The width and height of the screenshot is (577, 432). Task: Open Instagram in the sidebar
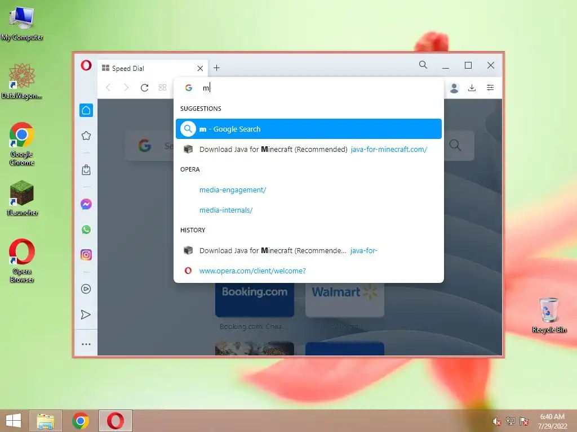pyautogui.click(x=86, y=255)
